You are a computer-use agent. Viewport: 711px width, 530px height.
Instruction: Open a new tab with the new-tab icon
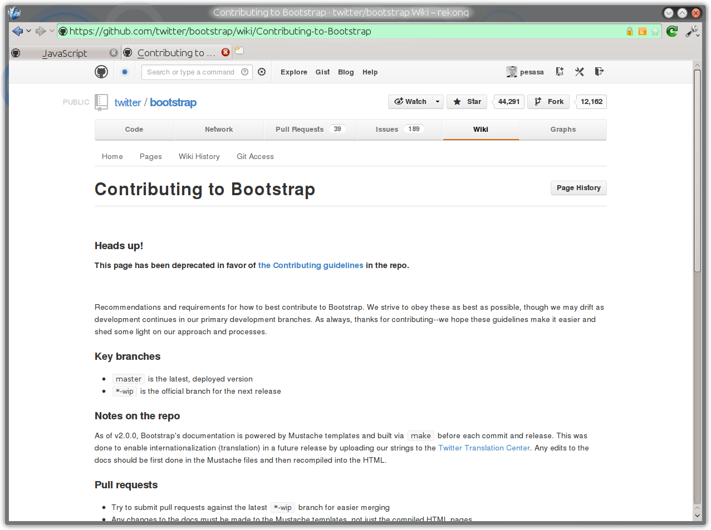[239, 51]
